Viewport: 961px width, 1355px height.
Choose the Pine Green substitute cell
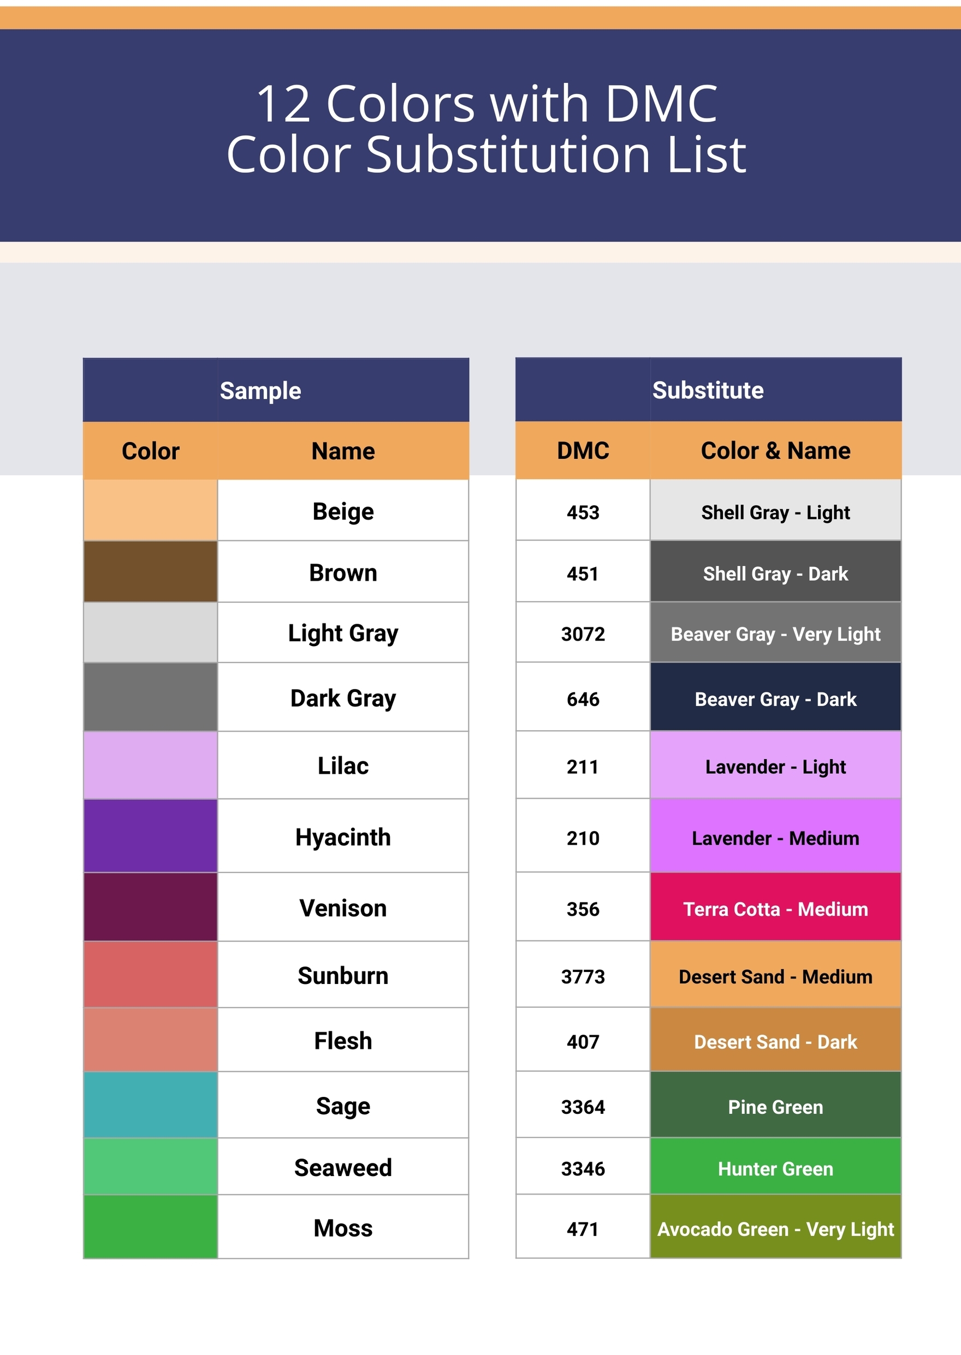[x=775, y=1104]
